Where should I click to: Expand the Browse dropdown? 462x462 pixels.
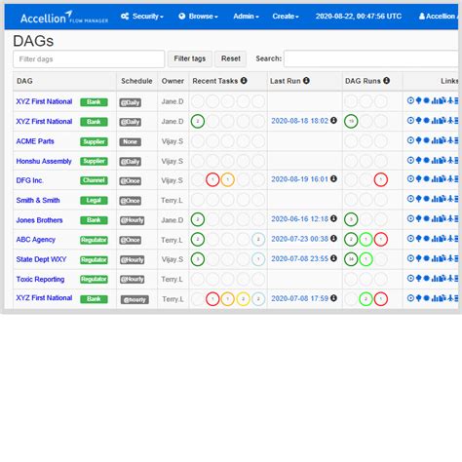pos(198,17)
